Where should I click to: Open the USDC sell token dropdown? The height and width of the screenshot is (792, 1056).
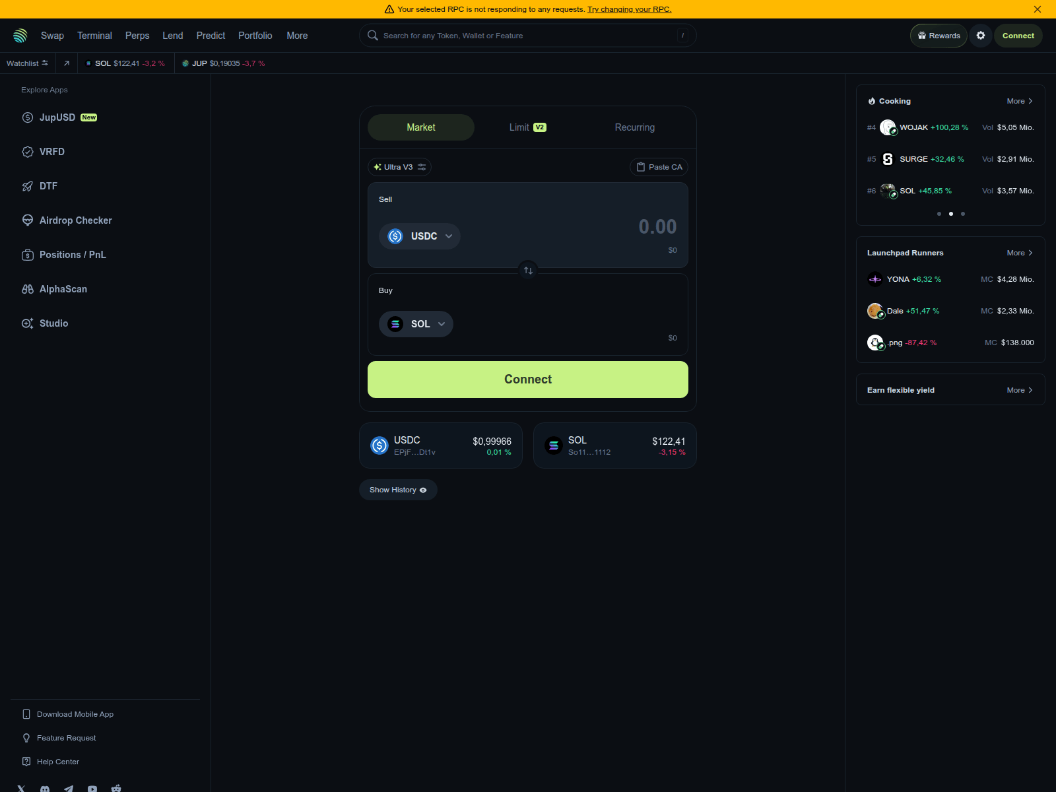click(420, 236)
